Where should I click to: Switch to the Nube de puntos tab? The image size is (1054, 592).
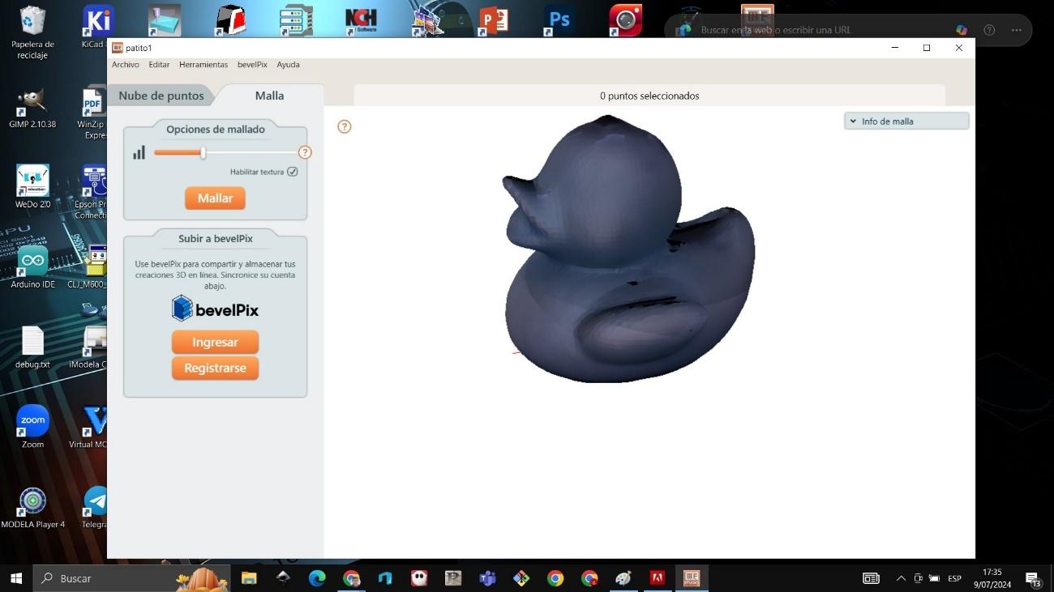(161, 96)
